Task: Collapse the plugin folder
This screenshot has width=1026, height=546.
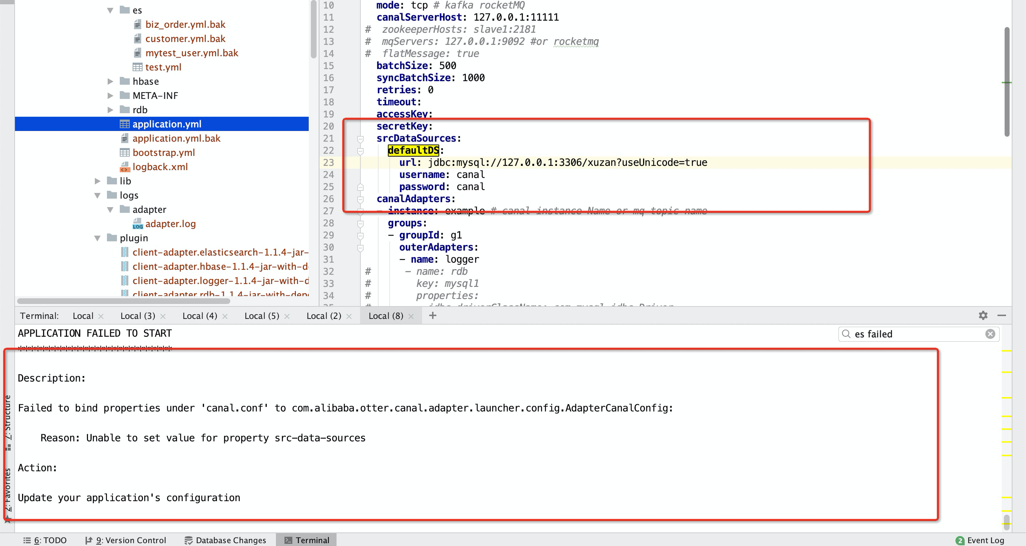Action: click(98, 238)
